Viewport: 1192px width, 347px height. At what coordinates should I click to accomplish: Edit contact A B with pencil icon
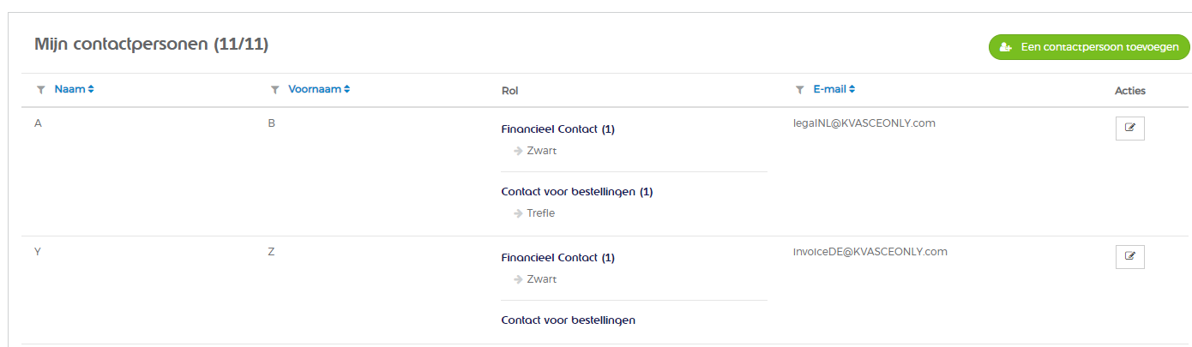[1129, 128]
